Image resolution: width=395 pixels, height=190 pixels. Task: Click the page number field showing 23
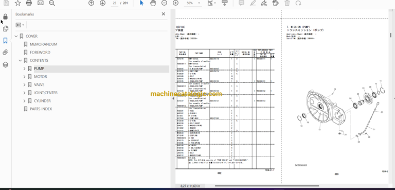114,3
